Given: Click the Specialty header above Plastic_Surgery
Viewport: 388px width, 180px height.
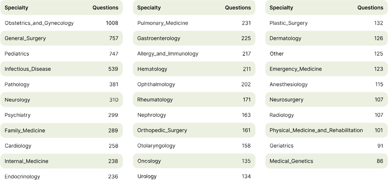Looking at the screenshot, I should click(x=281, y=8).
